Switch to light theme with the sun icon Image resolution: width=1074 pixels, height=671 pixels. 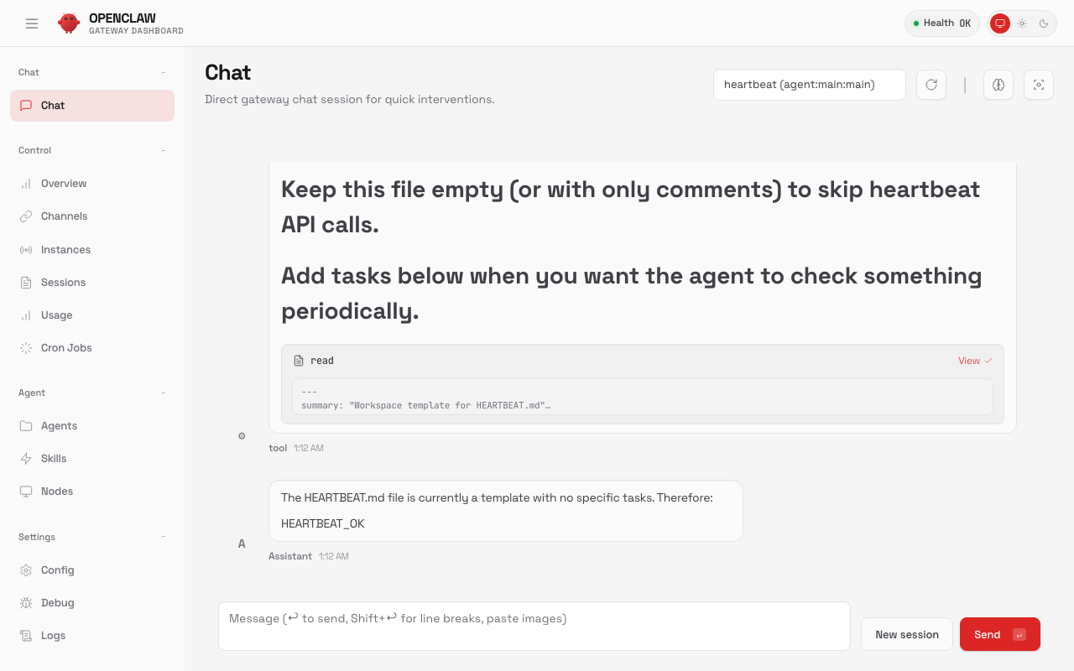coord(1022,23)
